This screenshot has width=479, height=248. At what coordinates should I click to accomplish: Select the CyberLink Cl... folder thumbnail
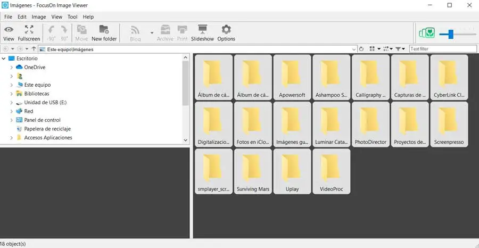(x=449, y=77)
